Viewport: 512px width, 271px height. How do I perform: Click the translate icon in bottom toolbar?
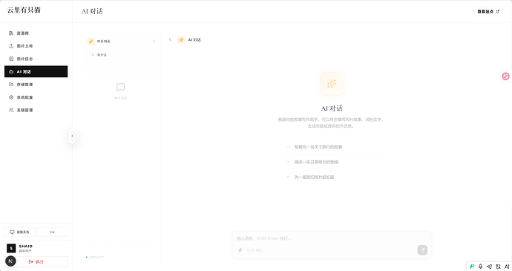click(499, 267)
